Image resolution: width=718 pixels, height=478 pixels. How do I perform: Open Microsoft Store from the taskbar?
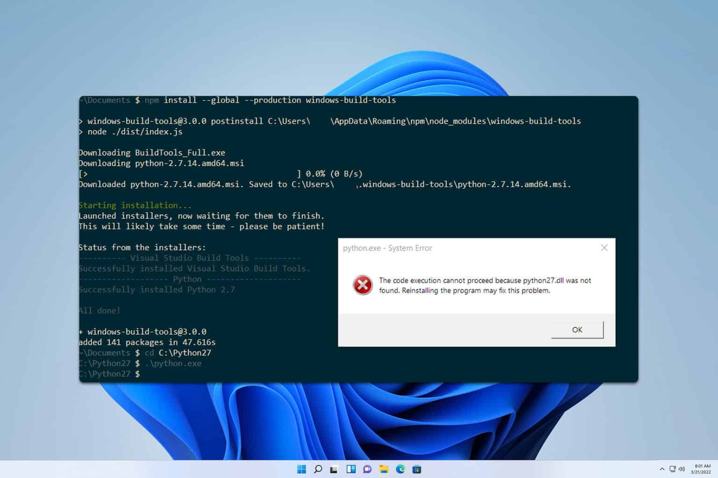417,469
